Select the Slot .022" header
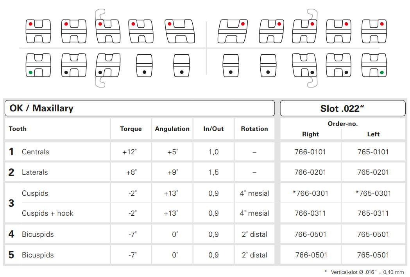410x277 pixels. tap(342, 108)
